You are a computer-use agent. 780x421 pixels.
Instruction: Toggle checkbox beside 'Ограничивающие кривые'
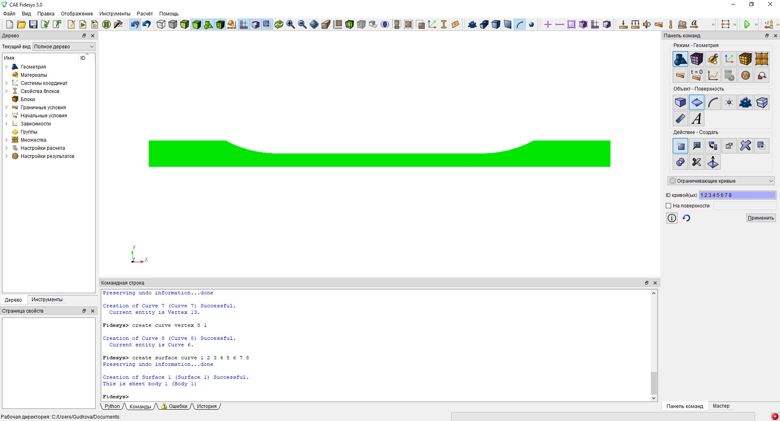673,181
